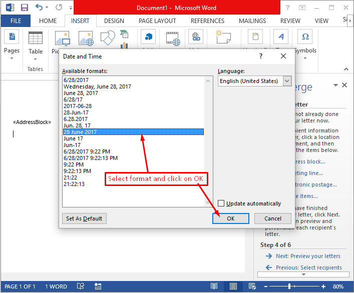
Task: Click Previous: Select recipients link
Action: (308, 267)
